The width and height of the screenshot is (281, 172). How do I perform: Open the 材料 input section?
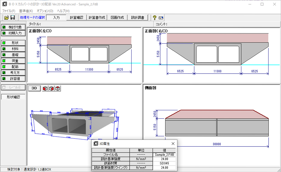[x=13, y=49]
